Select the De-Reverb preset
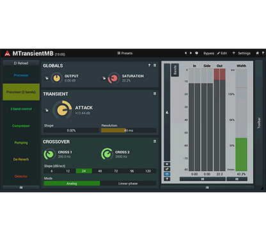266x241 pixels. tap(21, 160)
